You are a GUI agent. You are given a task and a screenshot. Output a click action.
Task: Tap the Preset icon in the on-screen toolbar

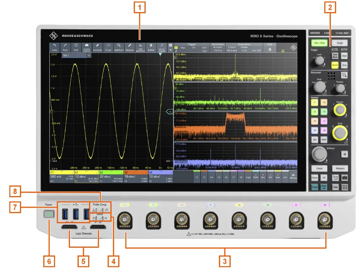coord(108,47)
